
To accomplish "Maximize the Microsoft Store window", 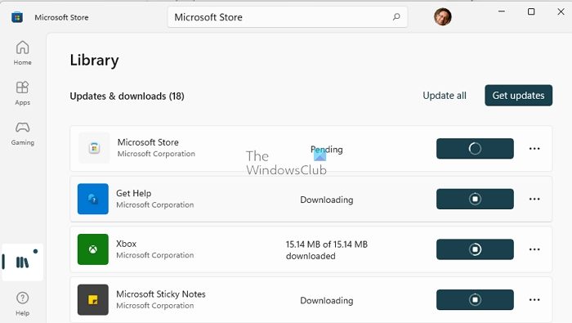I will tap(531, 11).
